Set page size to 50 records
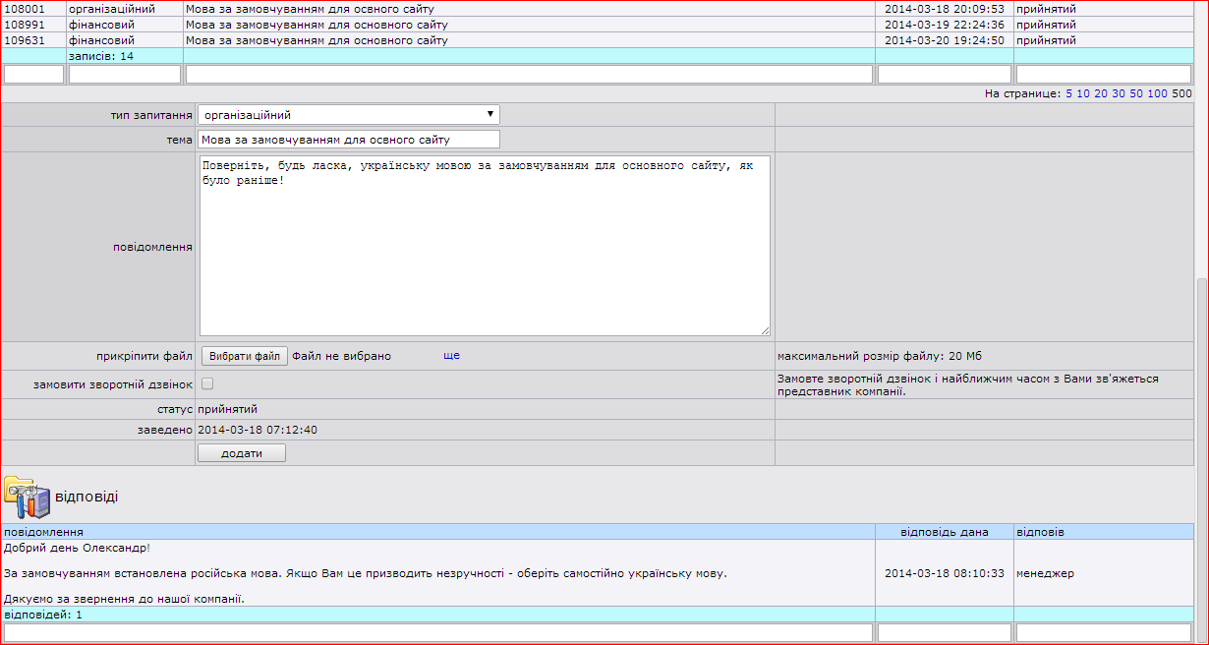Image resolution: width=1209 pixels, height=645 pixels. coord(1136,94)
